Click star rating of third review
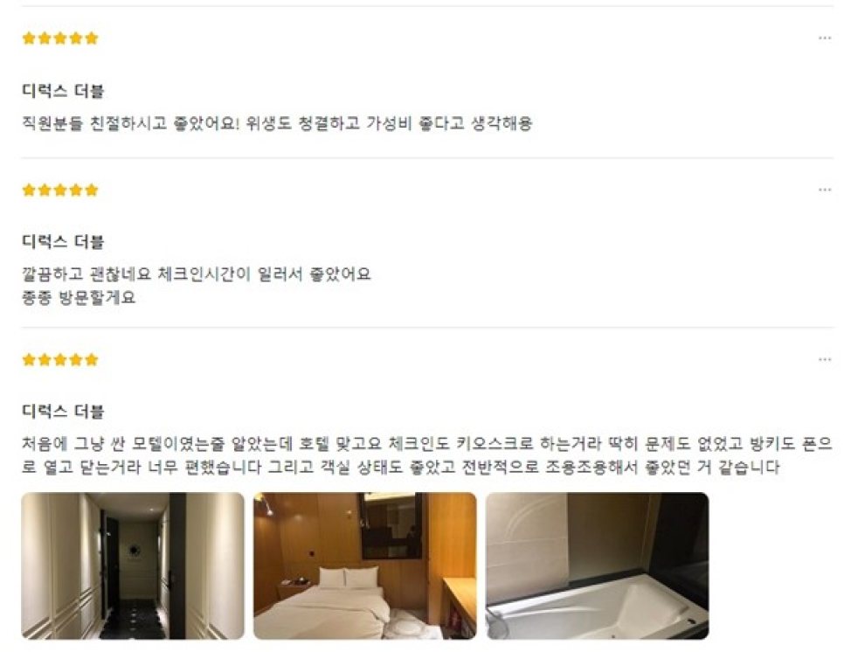Viewport: 844px width, 652px height. coord(60,360)
